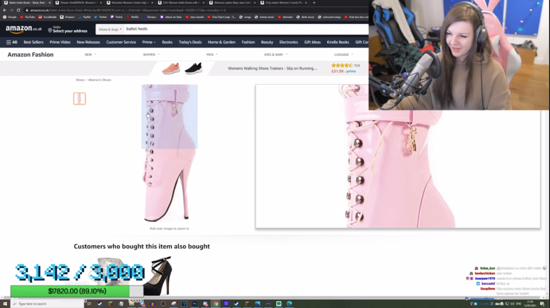Switch to the Womens Ladies Mary Jane tab

(232, 3)
